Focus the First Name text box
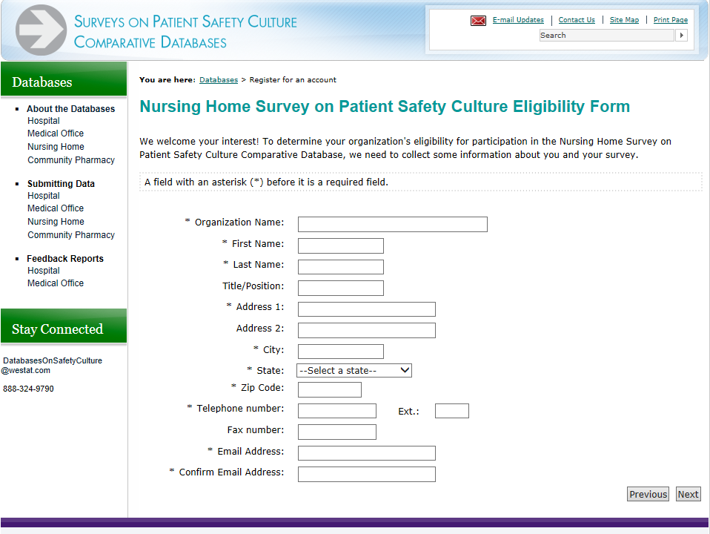The width and height of the screenshot is (710, 534). pyautogui.click(x=340, y=245)
